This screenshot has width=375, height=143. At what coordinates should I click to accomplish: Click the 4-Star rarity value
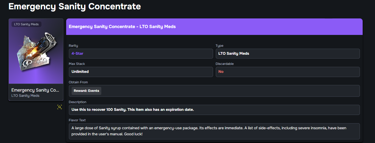point(77,54)
